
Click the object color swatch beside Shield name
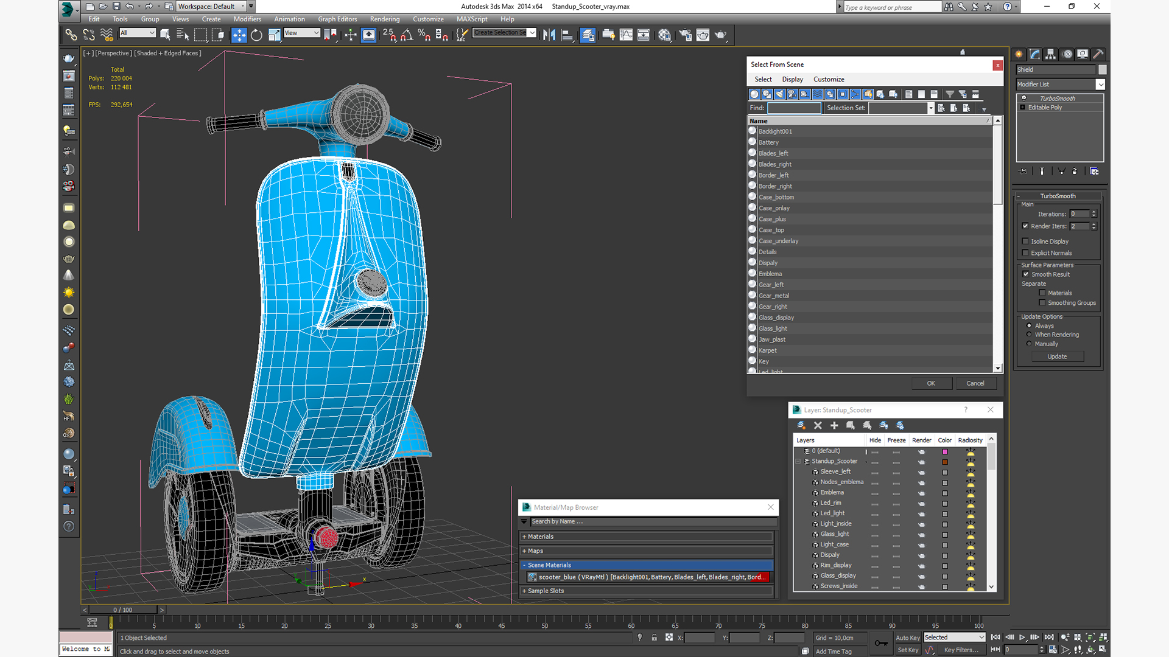(x=1102, y=69)
